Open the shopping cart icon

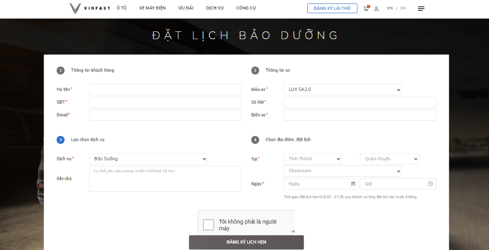coord(366,8)
